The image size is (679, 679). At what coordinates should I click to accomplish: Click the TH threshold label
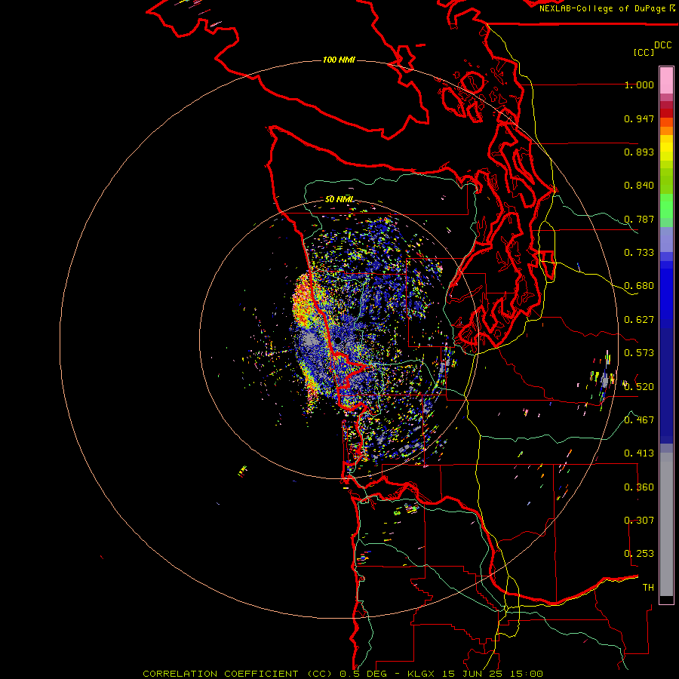pos(648,588)
